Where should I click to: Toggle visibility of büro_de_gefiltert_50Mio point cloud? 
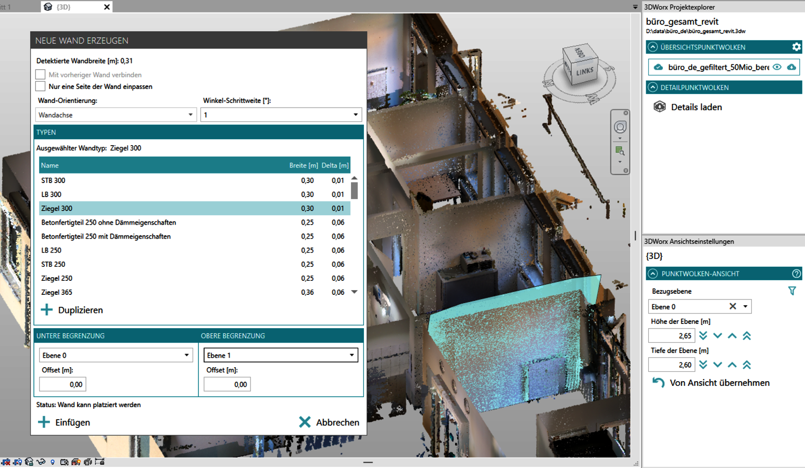[x=778, y=67]
